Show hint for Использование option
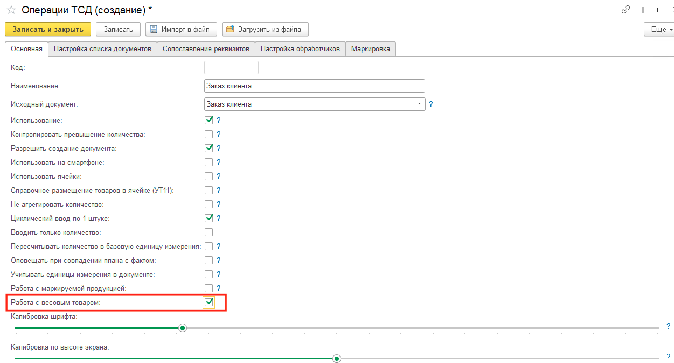 pyautogui.click(x=219, y=120)
